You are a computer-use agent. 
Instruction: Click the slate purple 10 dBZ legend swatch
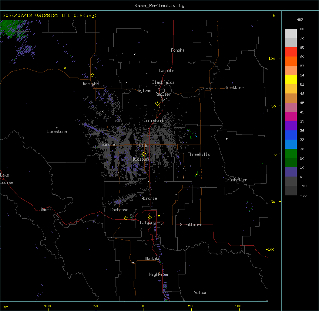[291, 172]
